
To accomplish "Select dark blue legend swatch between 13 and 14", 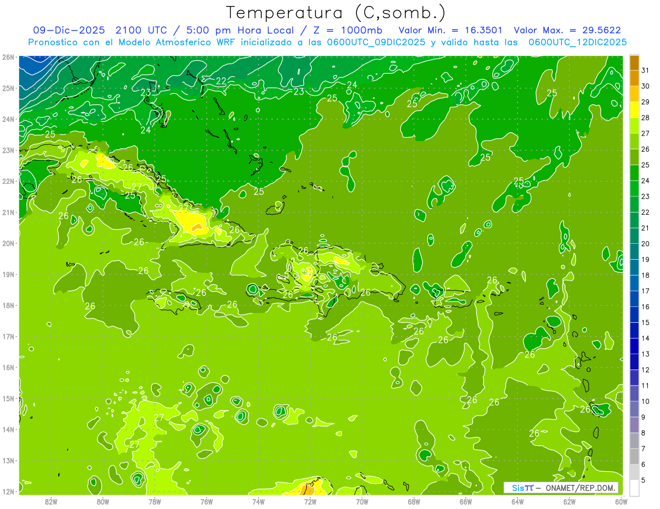I will pos(634,346).
